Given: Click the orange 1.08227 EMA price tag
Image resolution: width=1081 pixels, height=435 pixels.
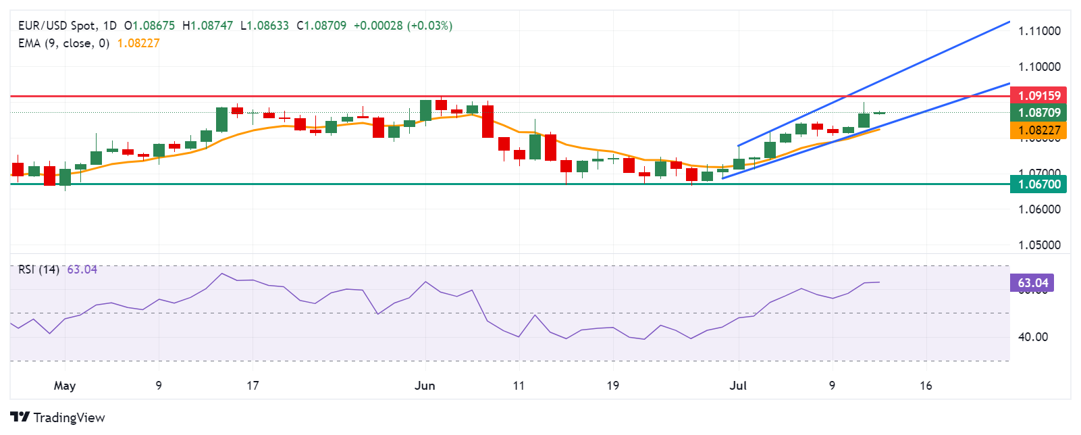Looking at the screenshot, I should pyautogui.click(x=1038, y=130).
